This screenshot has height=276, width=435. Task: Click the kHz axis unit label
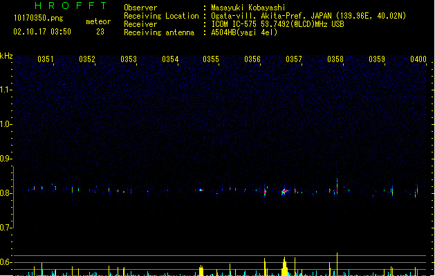[x=6, y=56]
